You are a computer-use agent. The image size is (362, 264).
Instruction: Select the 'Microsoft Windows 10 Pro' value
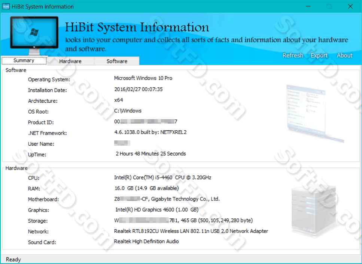[143, 78]
